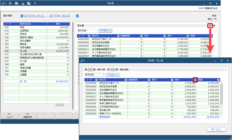Click the printer icon in the main toolbar
Image resolution: width=232 pixels, height=140 pixels.
(x=16, y=3)
